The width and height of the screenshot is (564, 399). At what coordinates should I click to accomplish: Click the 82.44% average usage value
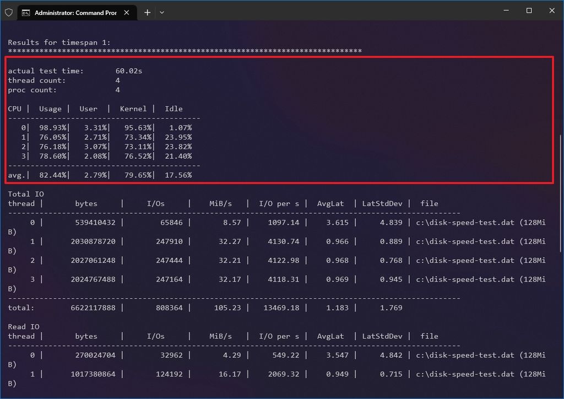(53, 175)
